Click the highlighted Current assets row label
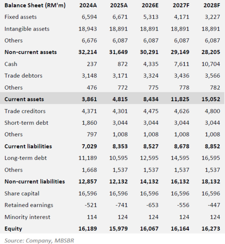This screenshot has width=225, height=244. (x=24, y=99)
